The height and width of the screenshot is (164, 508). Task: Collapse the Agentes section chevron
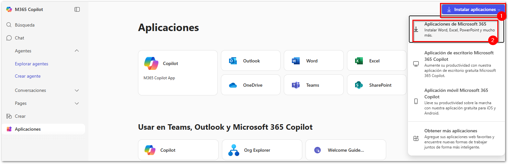point(77,51)
